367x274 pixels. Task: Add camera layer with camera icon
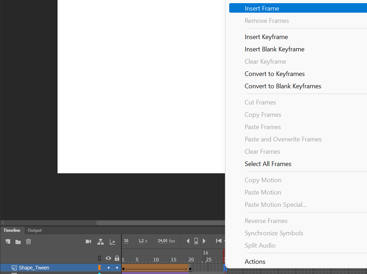pyautogui.click(x=89, y=241)
